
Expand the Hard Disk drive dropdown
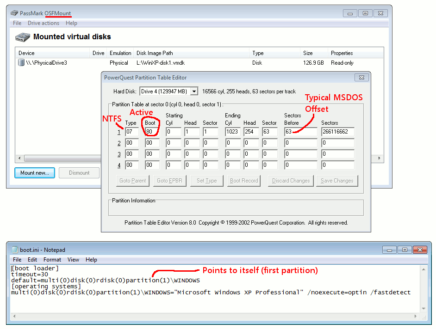tap(194, 91)
